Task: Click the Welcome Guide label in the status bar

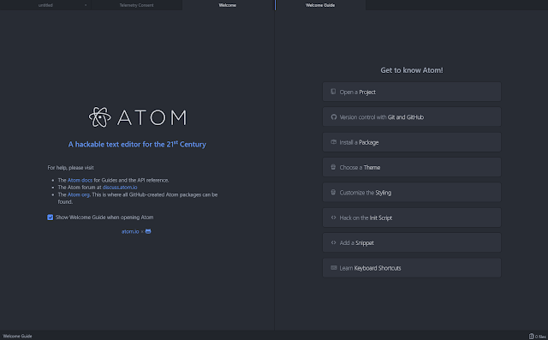Action: [x=17, y=337]
